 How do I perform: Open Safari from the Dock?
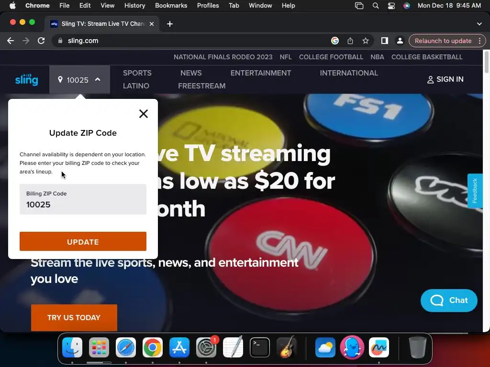[x=126, y=347]
